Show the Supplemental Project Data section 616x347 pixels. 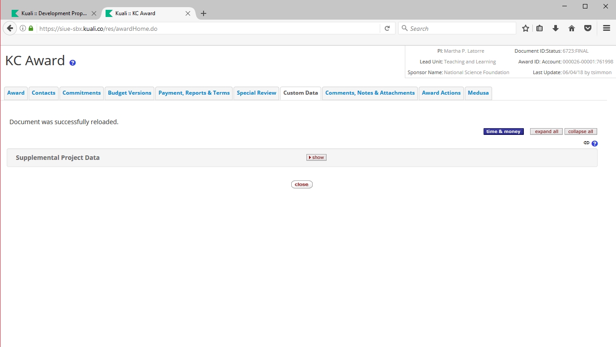[316, 158]
